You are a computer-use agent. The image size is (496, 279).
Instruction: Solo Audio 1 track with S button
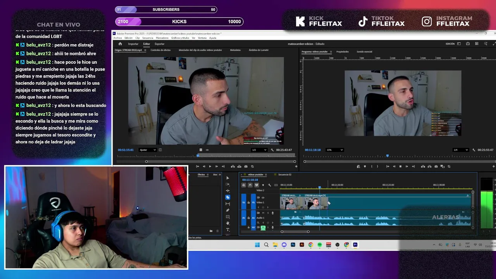(x=268, y=213)
